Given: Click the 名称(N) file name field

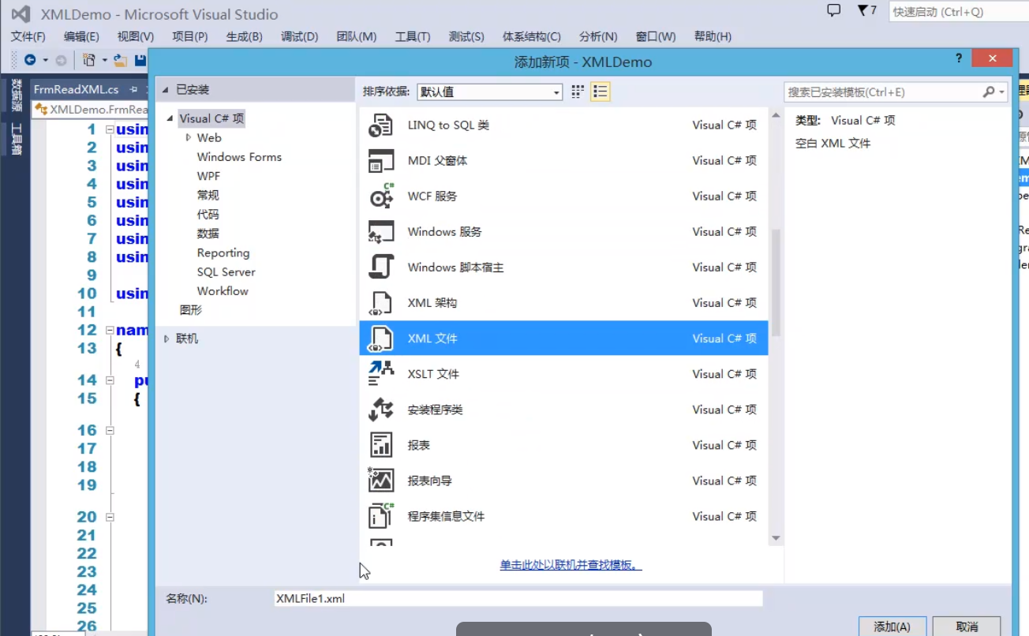Looking at the screenshot, I should pos(518,599).
